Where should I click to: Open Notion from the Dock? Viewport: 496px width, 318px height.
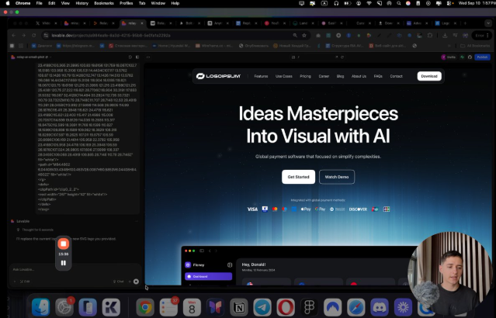(239, 307)
